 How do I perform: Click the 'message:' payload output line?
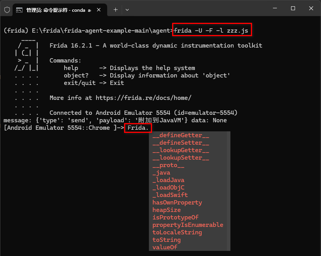point(115,120)
